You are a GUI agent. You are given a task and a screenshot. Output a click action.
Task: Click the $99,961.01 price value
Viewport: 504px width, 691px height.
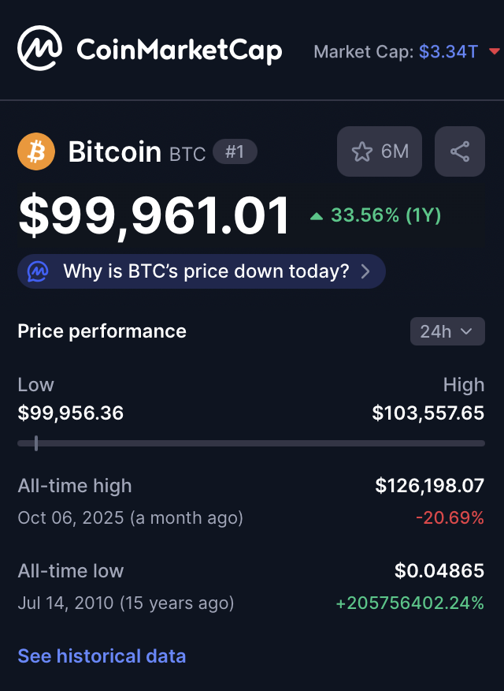[x=154, y=217]
